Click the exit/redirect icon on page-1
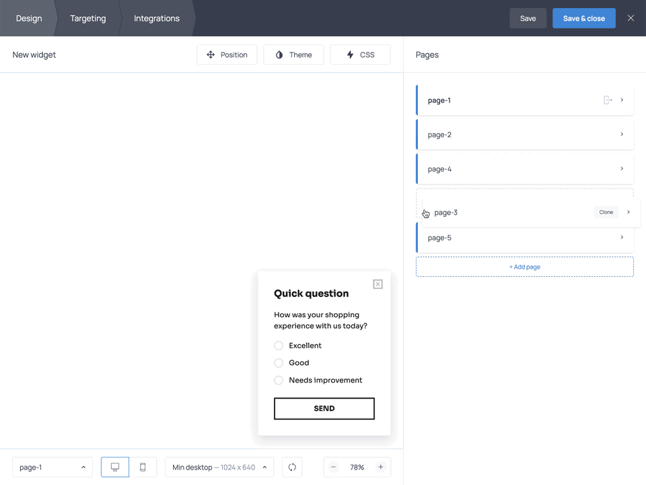The image size is (646, 485). (608, 100)
